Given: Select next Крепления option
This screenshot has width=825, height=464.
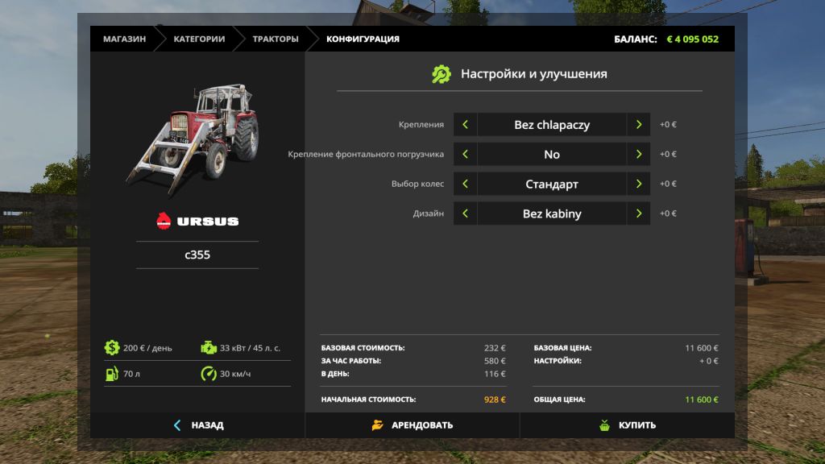Looking at the screenshot, I should (639, 125).
